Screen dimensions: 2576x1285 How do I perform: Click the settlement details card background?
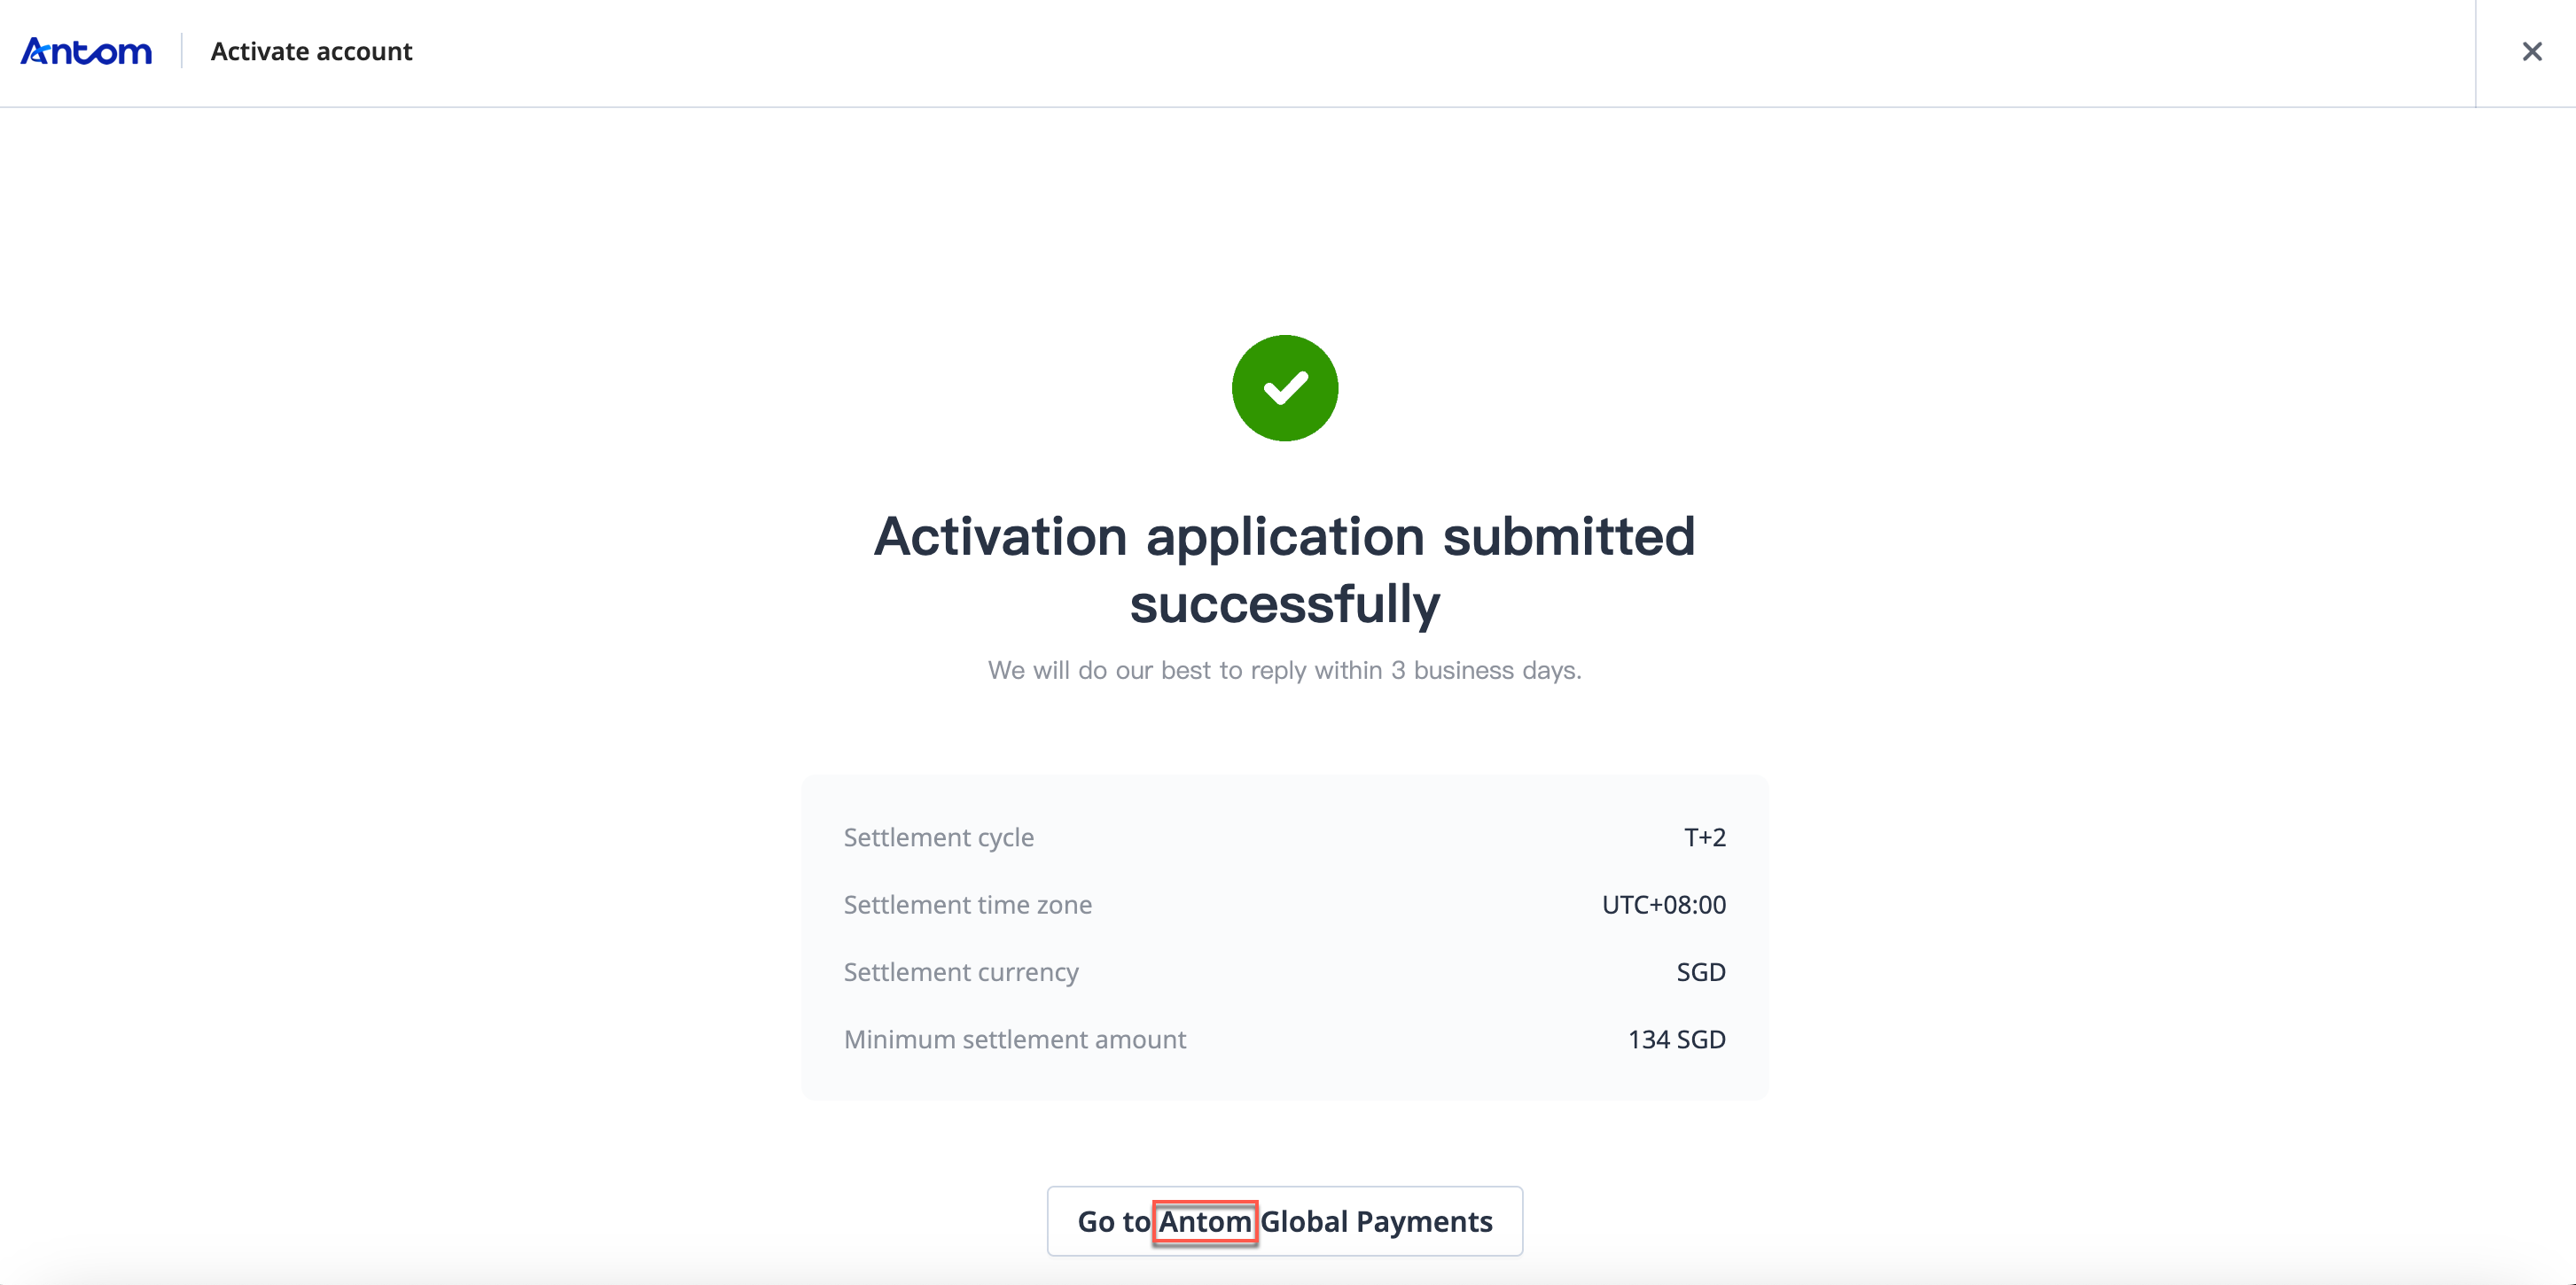tap(1350, 1075)
